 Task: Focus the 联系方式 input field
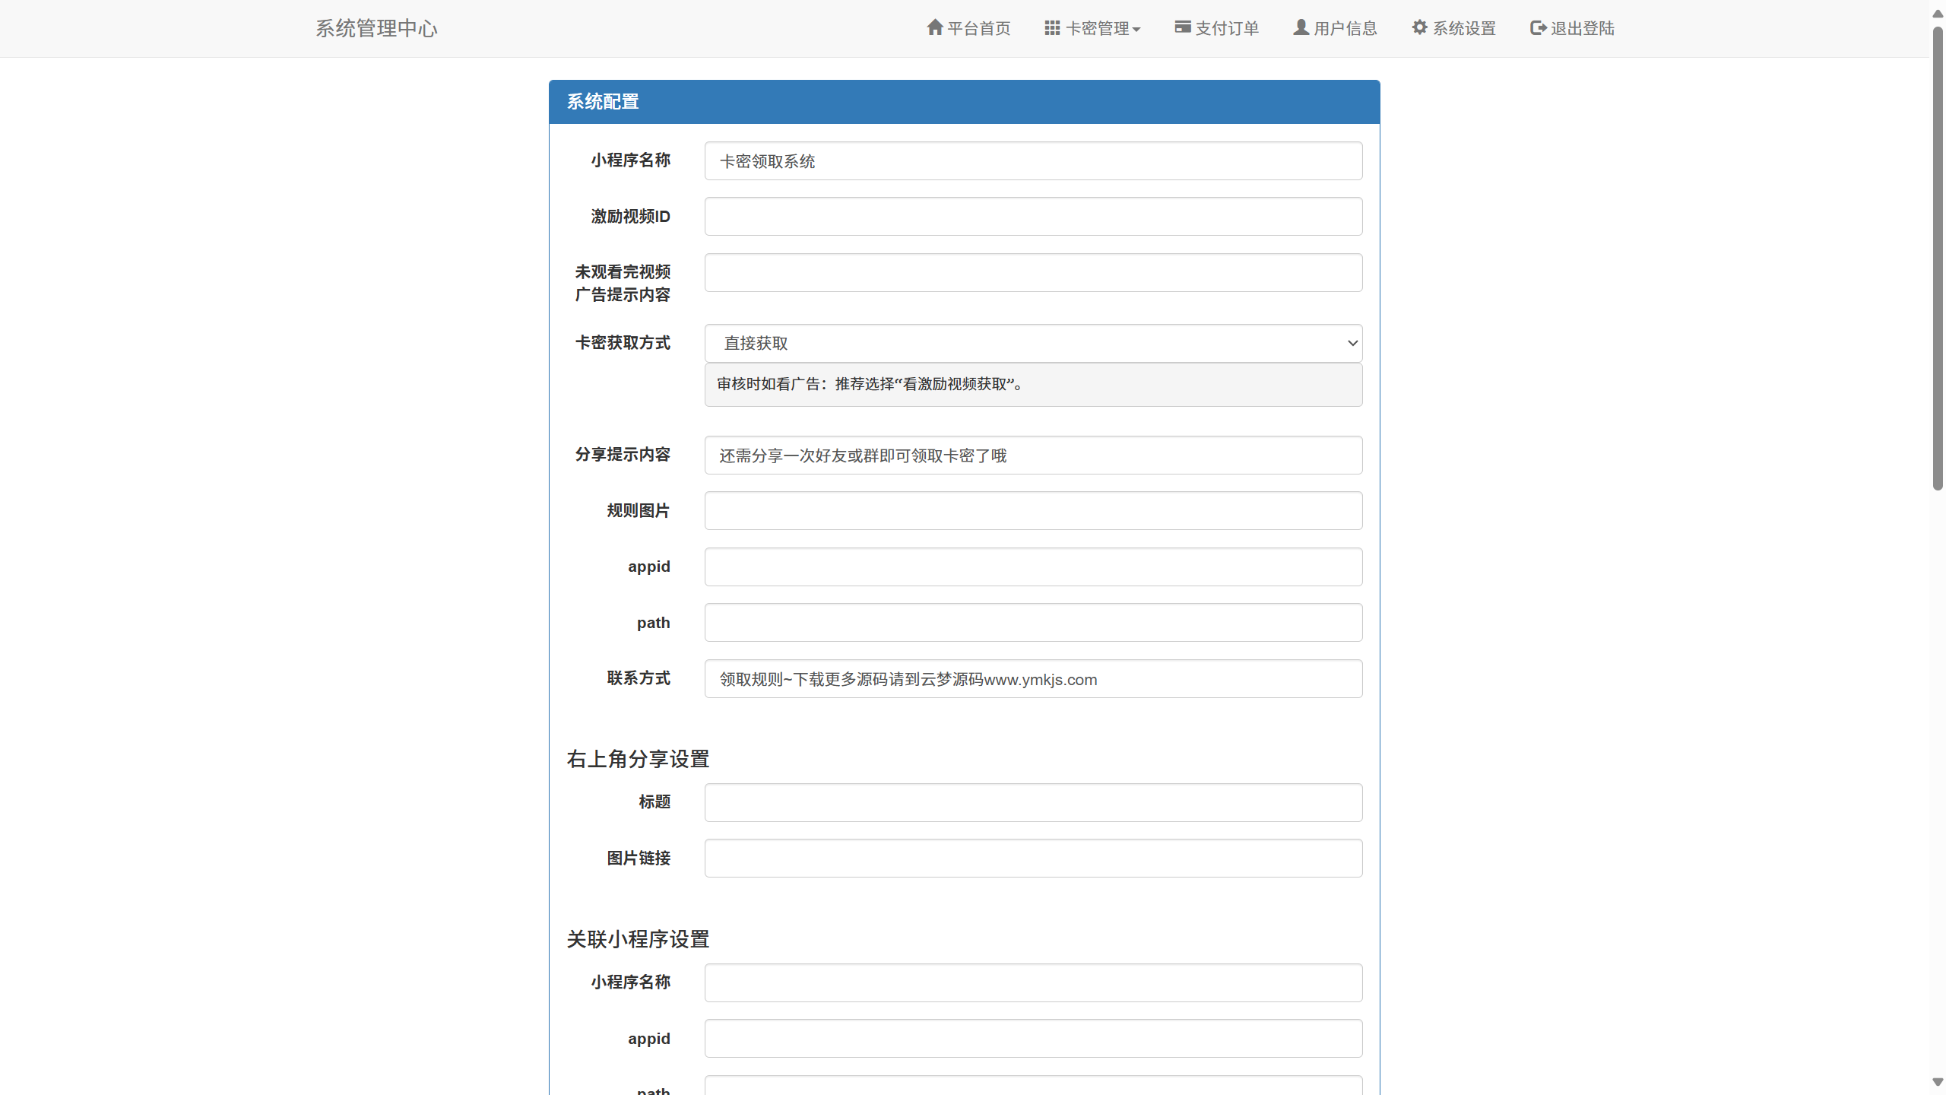1033,678
